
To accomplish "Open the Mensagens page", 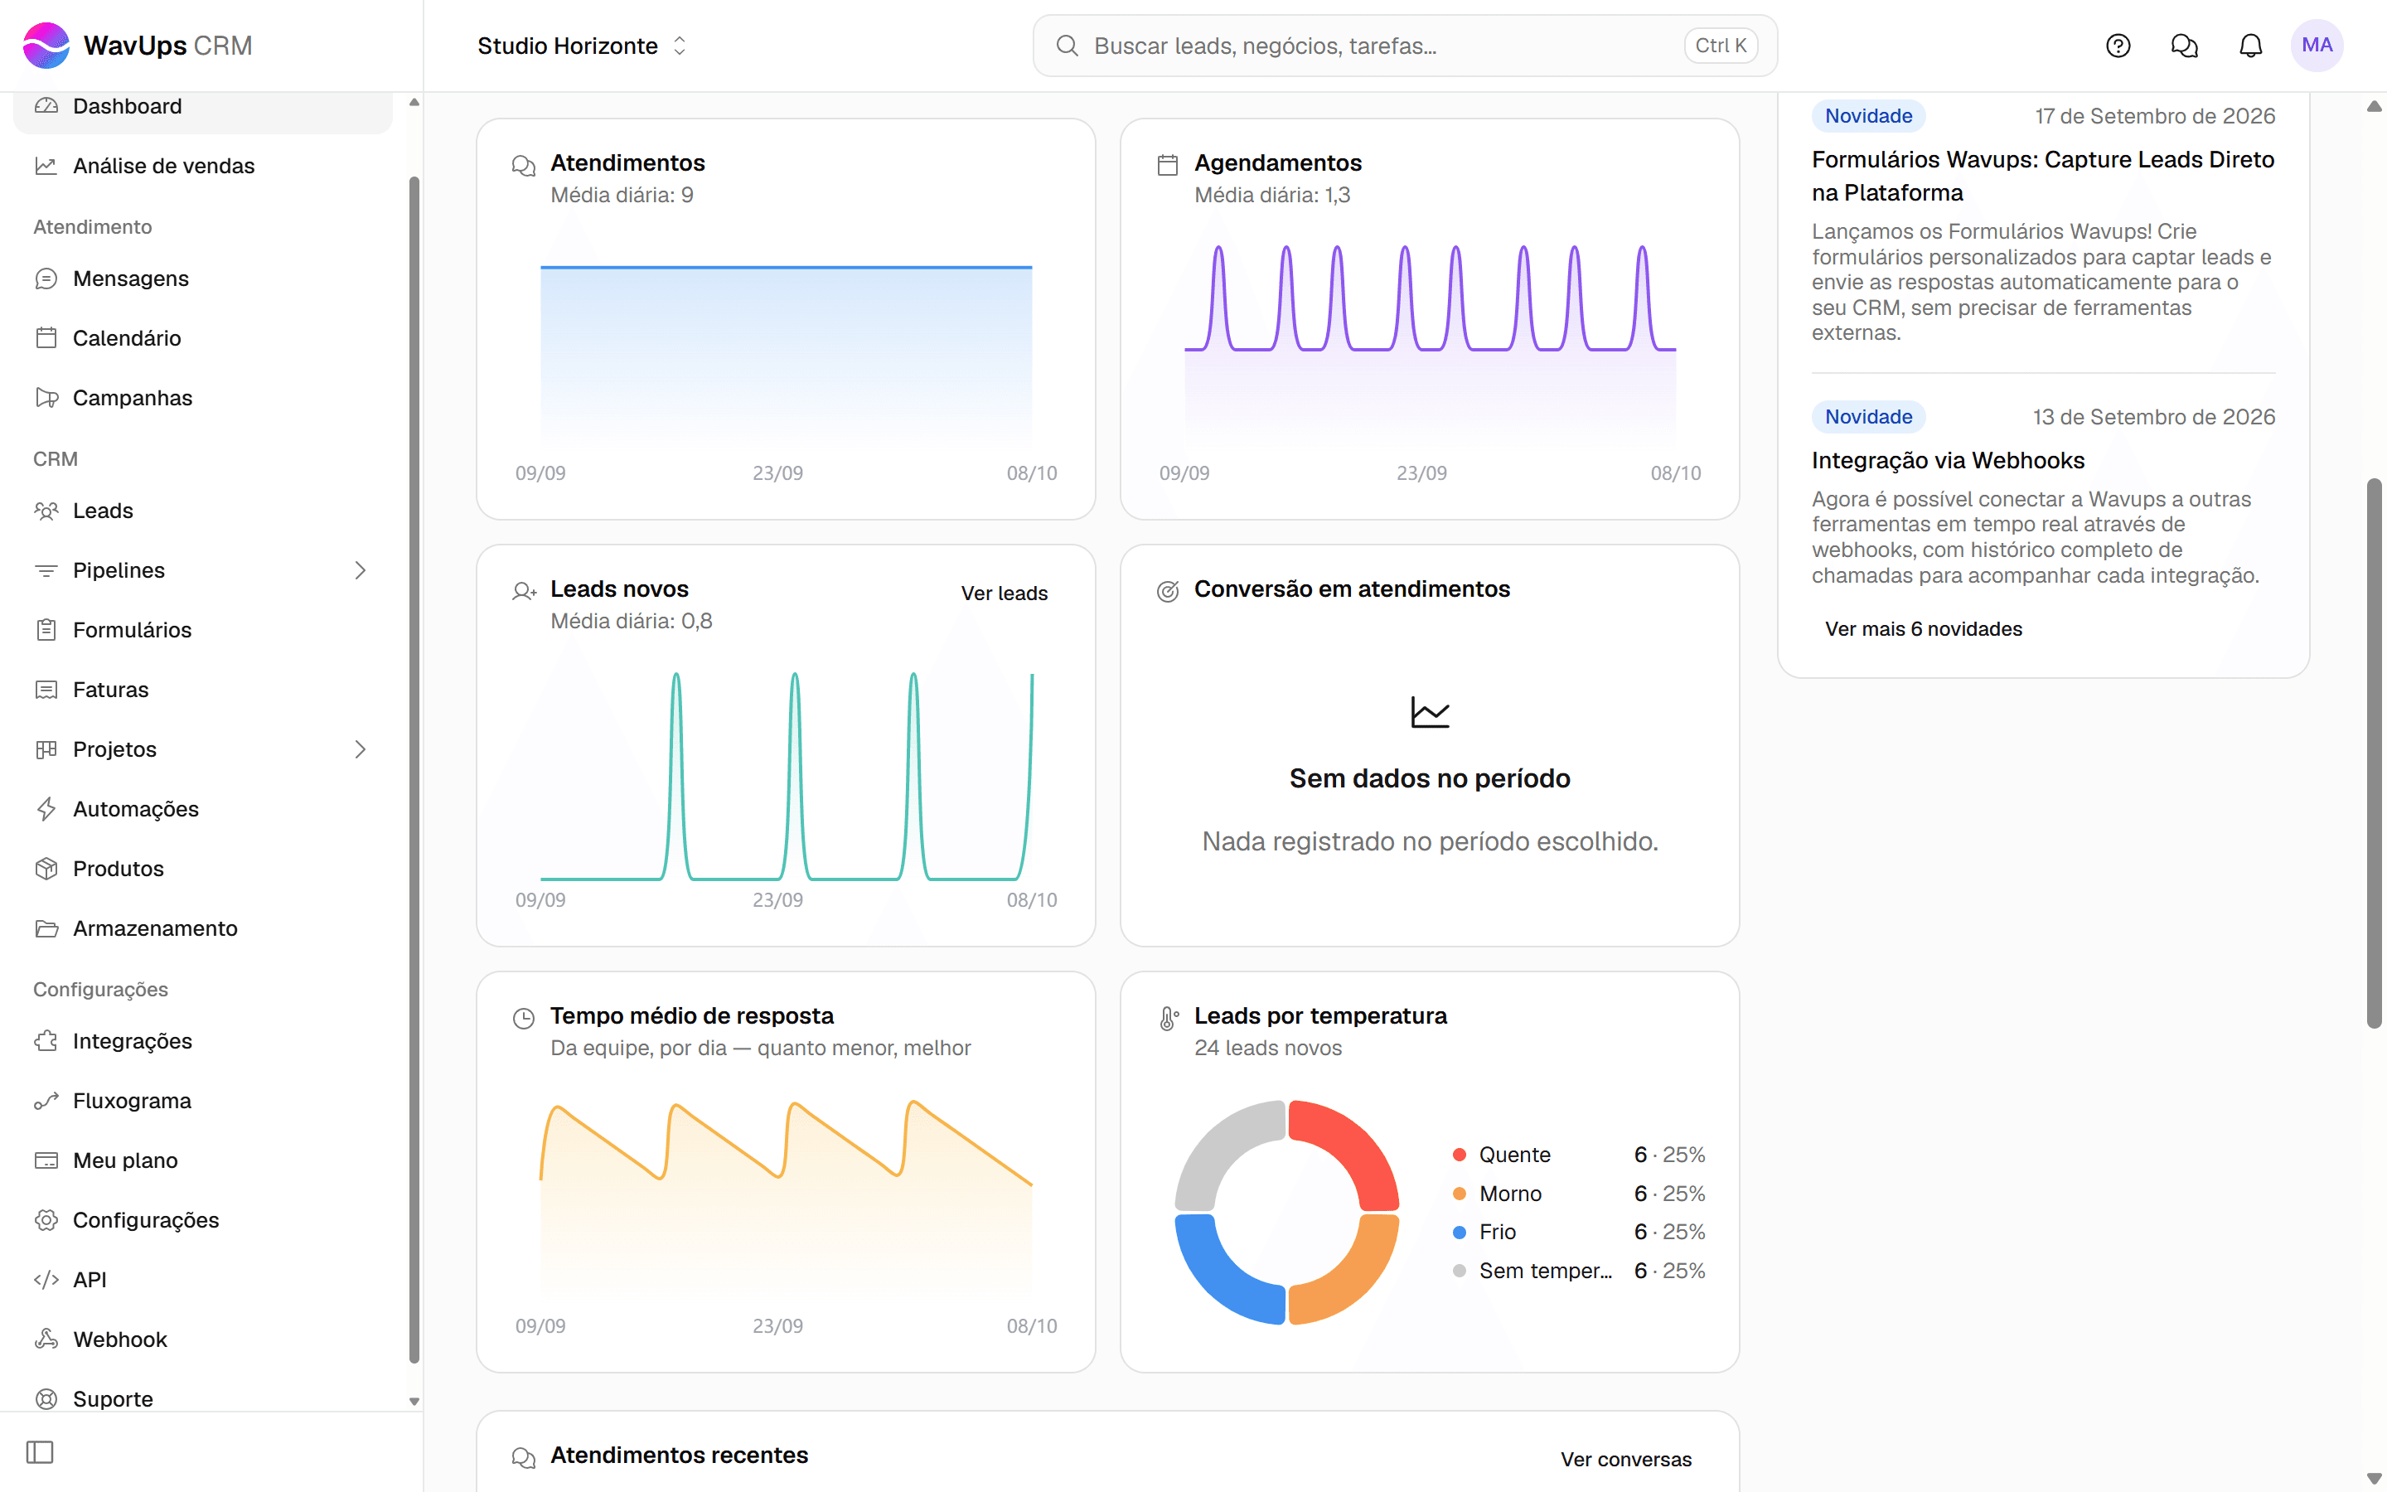I will (202, 279).
